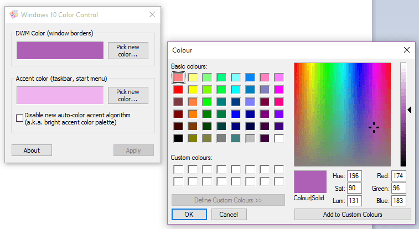Select bright green basic colour in third row

coord(207,102)
